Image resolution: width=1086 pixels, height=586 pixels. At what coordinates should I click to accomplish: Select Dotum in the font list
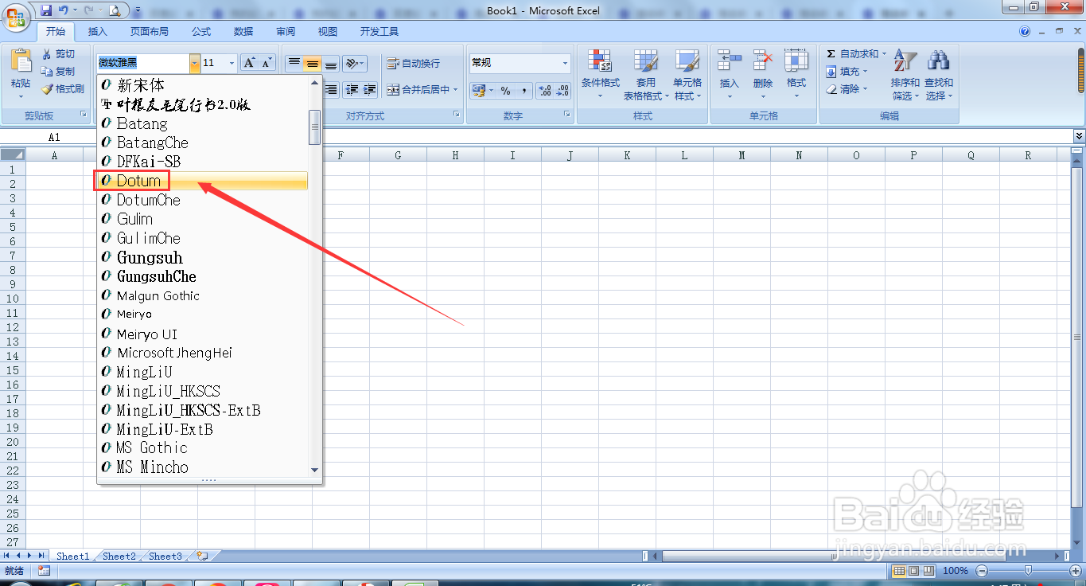pos(203,181)
